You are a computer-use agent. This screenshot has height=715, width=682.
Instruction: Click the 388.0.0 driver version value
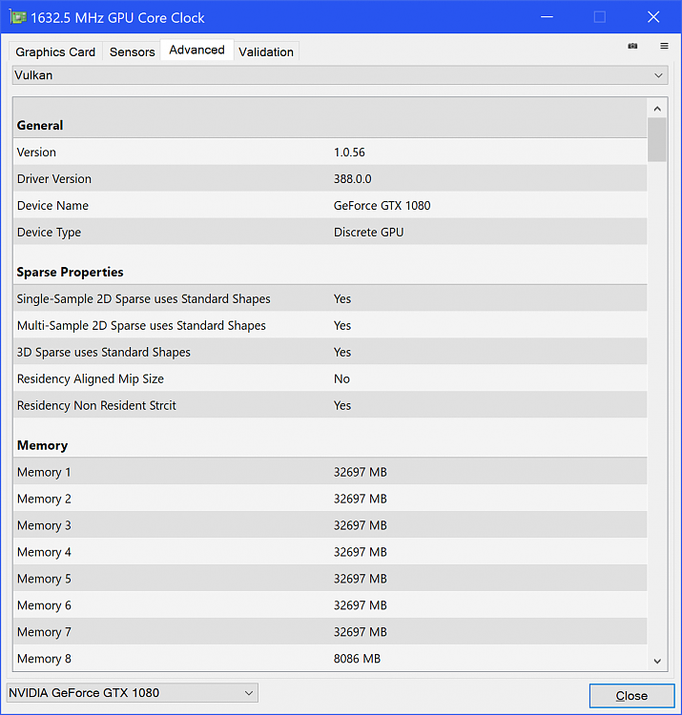(x=353, y=179)
